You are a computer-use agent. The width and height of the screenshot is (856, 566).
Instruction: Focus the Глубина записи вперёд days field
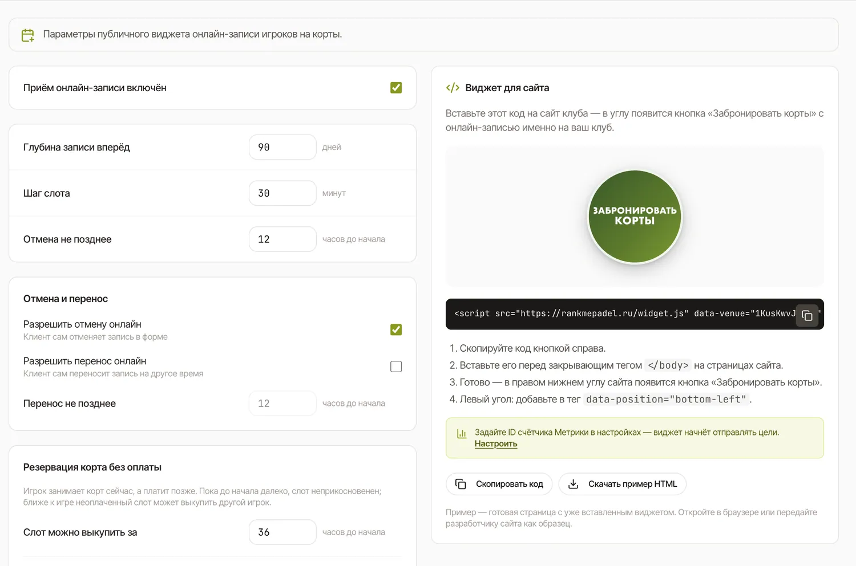pos(282,147)
